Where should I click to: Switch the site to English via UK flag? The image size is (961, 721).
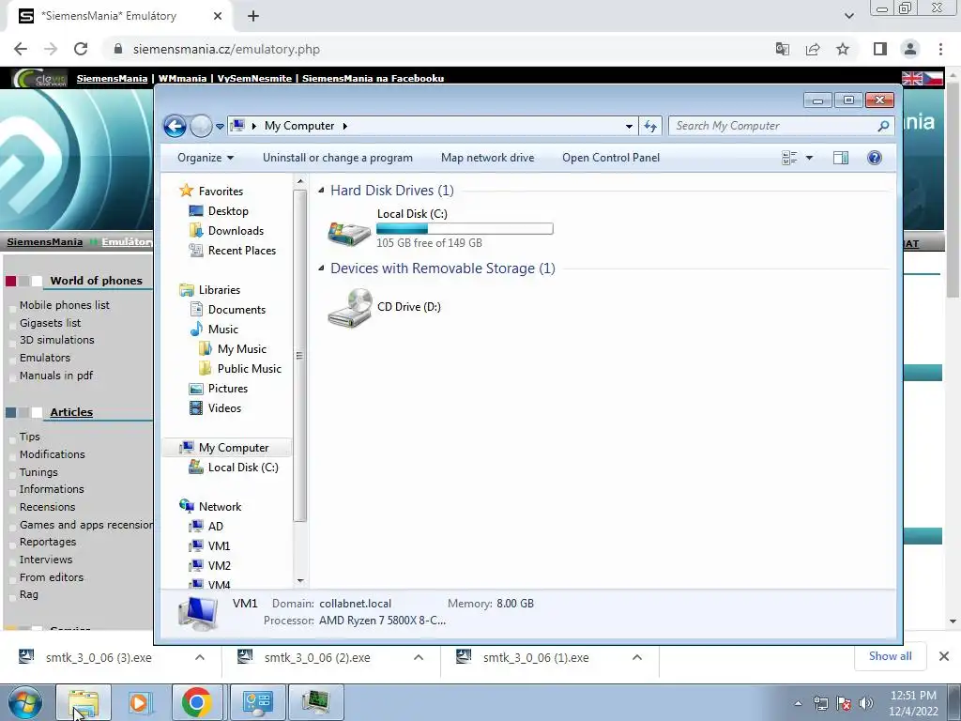(911, 79)
